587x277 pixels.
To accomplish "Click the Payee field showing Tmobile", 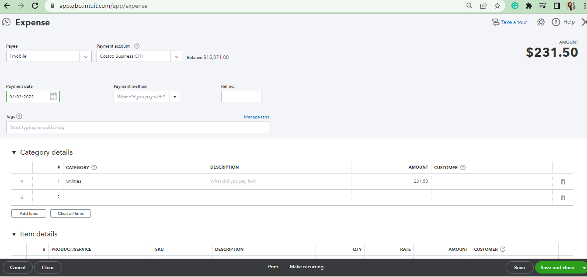I will click(x=43, y=56).
